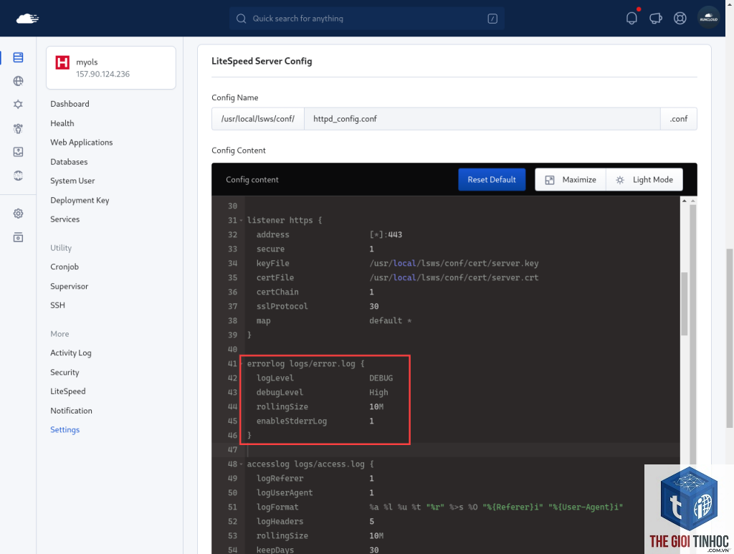Open Services page
The height and width of the screenshot is (554, 734).
[65, 219]
